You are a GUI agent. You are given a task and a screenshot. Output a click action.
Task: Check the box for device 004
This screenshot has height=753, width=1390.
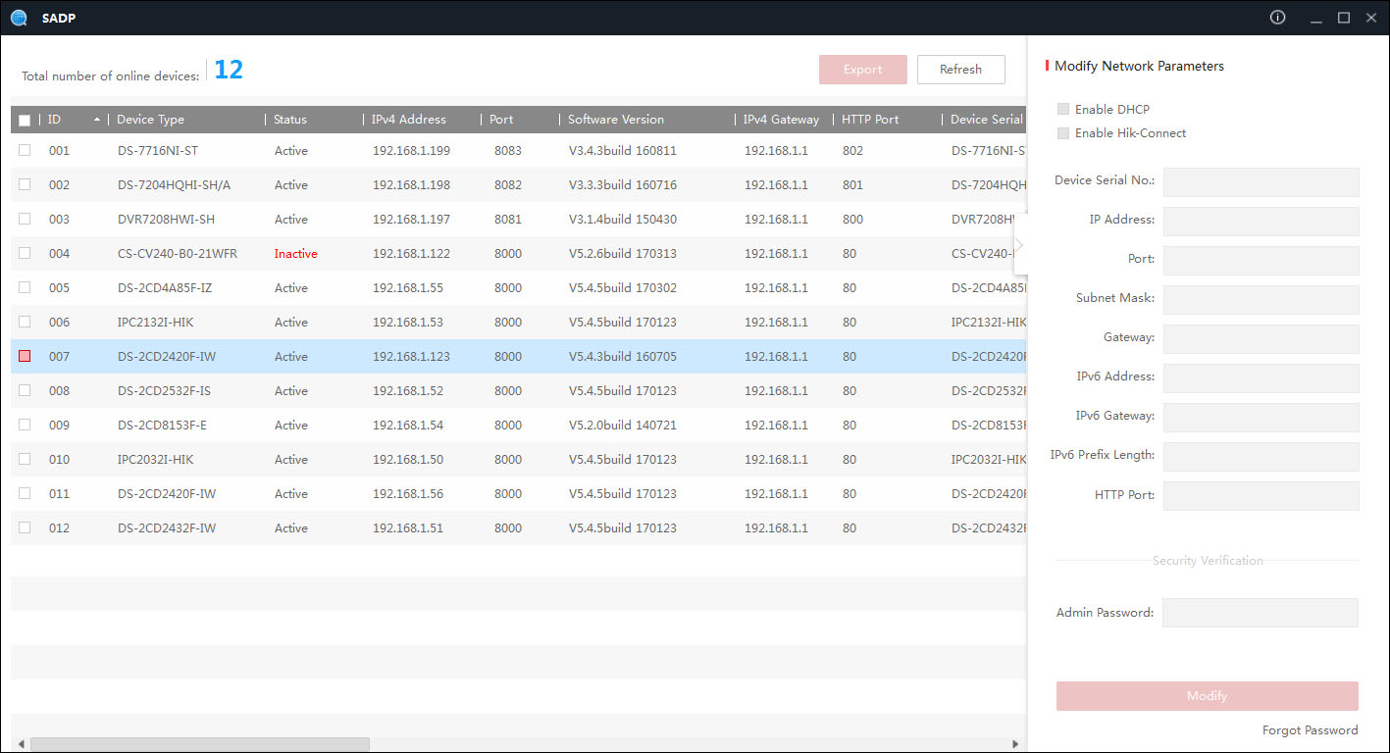[25, 253]
